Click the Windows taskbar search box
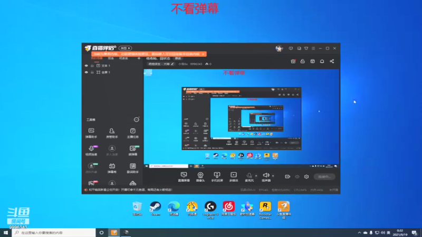This screenshot has width=422, height=237. [54, 233]
